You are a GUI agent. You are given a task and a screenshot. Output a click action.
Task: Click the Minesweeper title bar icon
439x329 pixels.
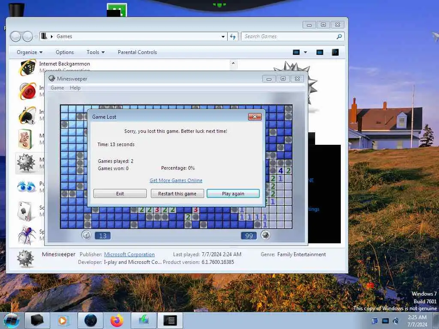52,78
